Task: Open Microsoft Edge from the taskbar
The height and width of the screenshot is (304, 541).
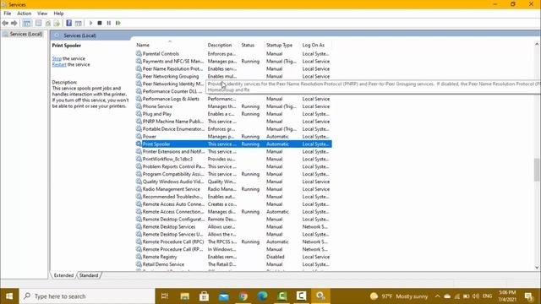Action: (x=263, y=296)
